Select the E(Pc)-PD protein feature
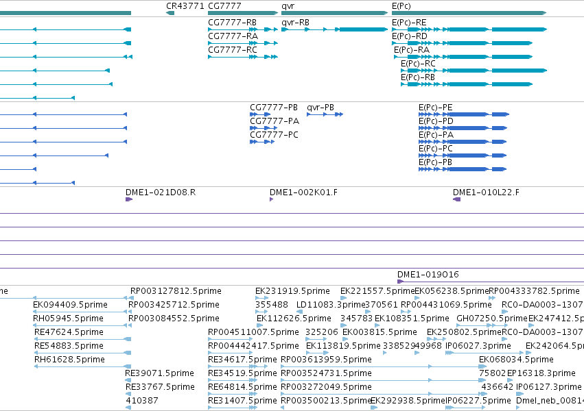The height and width of the screenshot is (411, 584). (x=463, y=128)
